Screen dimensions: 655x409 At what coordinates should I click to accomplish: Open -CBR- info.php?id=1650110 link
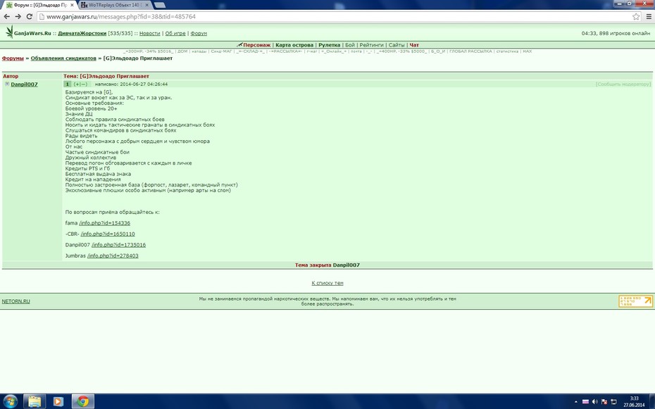(108, 234)
